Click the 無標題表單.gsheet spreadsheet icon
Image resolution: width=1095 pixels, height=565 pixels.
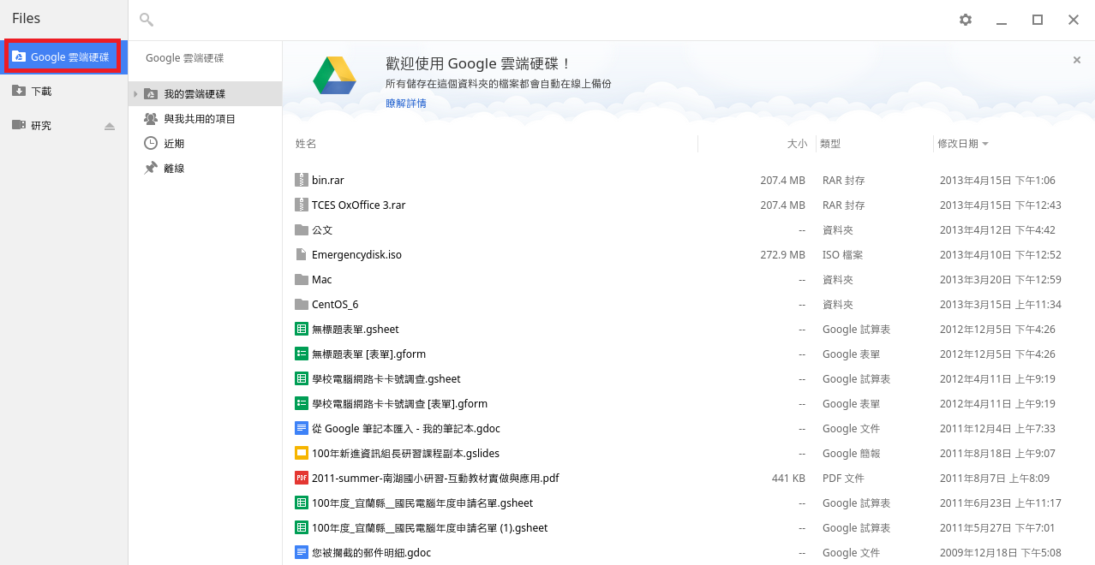(x=301, y=330)
